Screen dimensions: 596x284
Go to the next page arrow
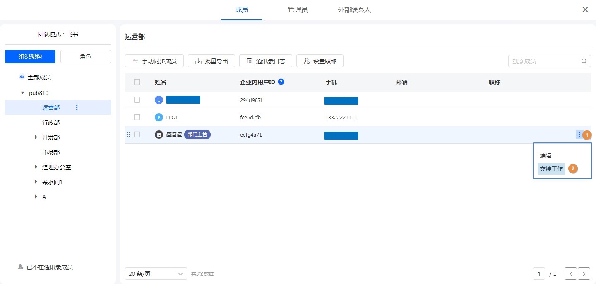coord(584,274)
